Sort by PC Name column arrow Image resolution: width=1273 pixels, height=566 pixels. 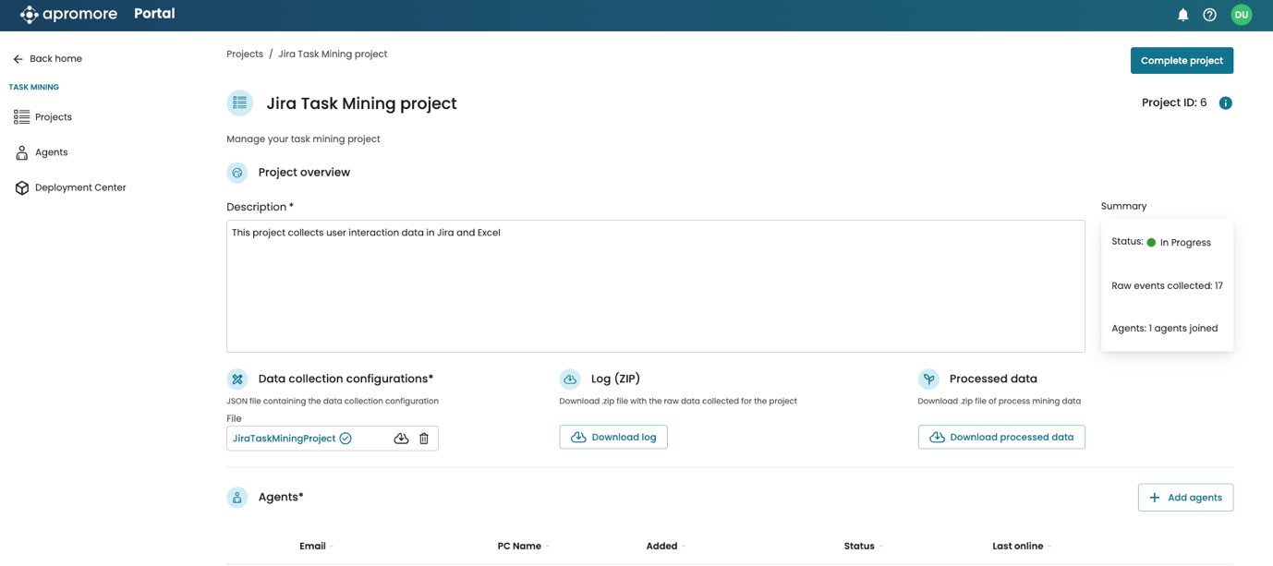[x=547, y=547]
